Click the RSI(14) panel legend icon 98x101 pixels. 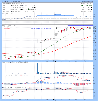(x=3, y=13)
